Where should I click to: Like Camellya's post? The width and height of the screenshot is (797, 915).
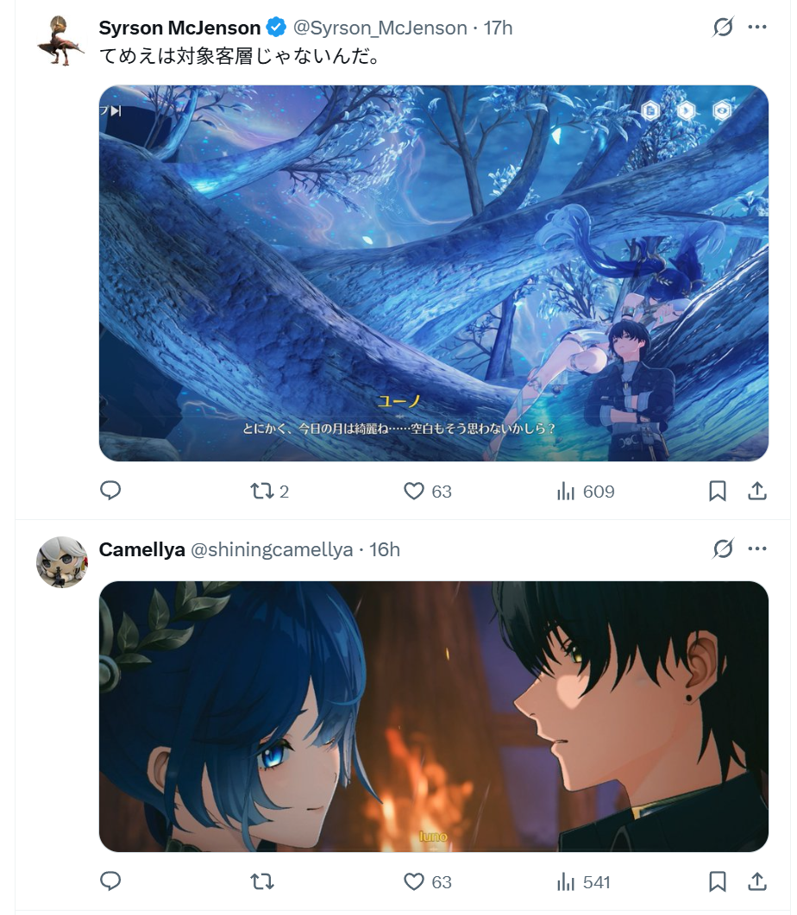pos(428,881)
